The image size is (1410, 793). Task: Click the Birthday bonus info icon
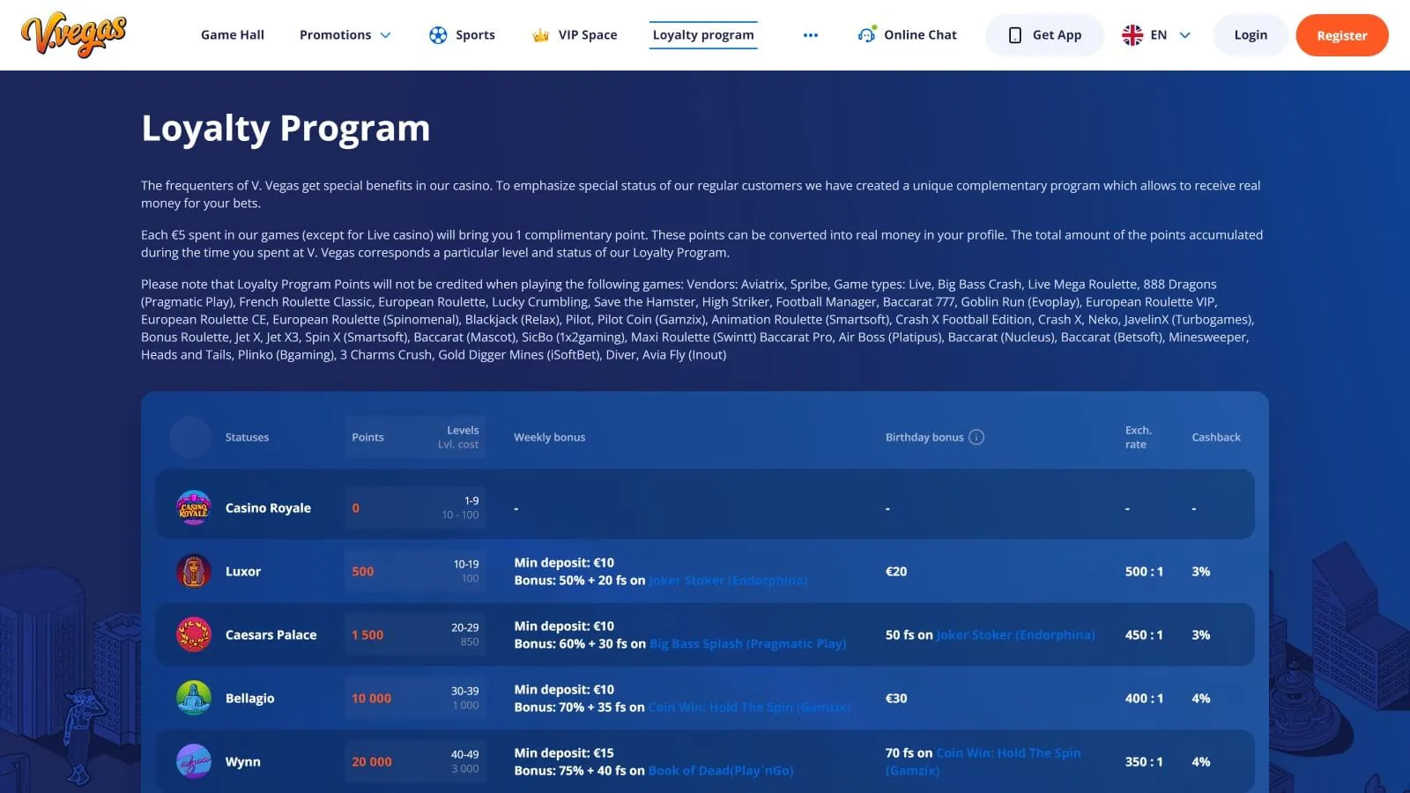(976, 437)
